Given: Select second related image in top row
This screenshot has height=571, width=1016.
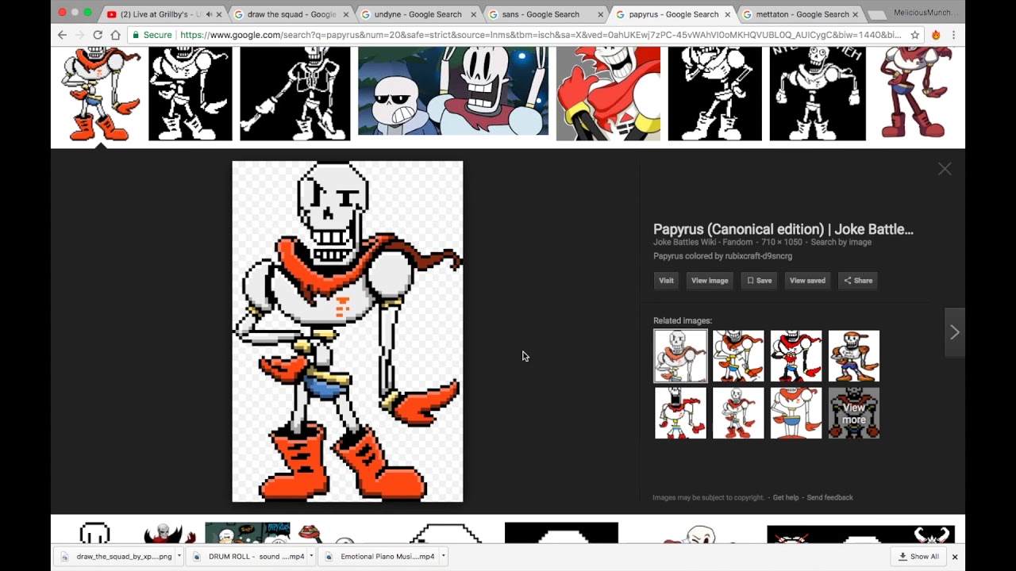Looking at the screenshot, I should click(x=738, y=356).
